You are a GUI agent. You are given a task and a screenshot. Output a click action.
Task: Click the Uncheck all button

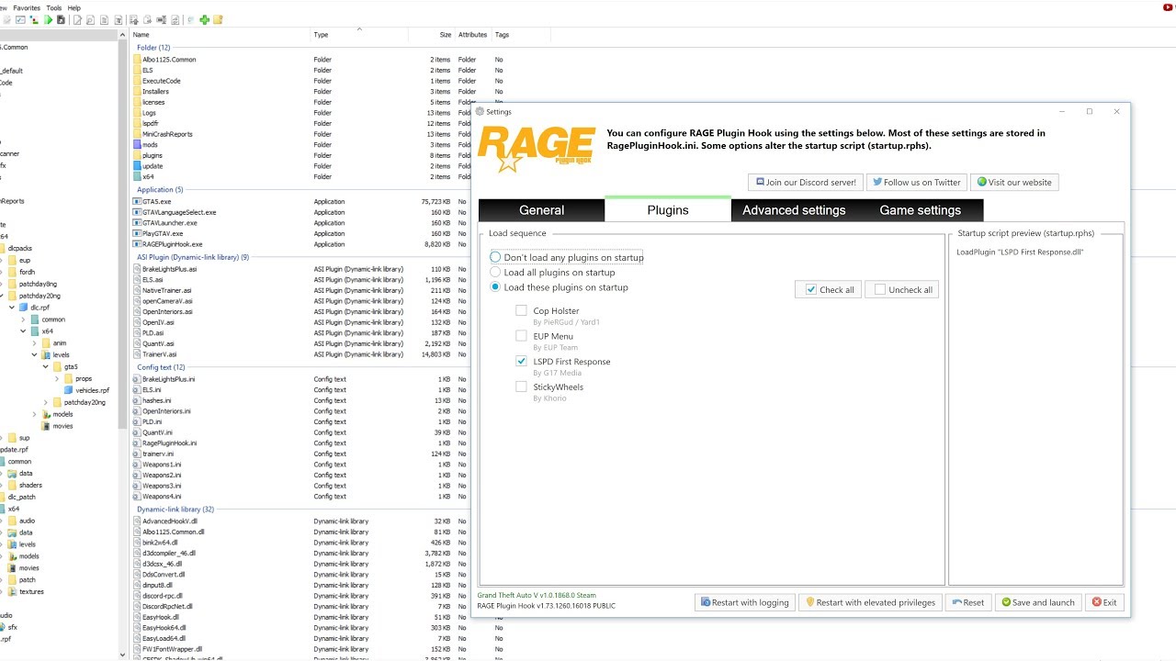903,289
